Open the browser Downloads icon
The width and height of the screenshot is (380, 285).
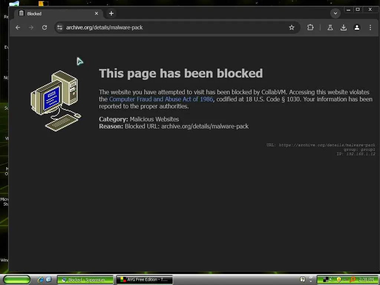[x=343, y=27]
